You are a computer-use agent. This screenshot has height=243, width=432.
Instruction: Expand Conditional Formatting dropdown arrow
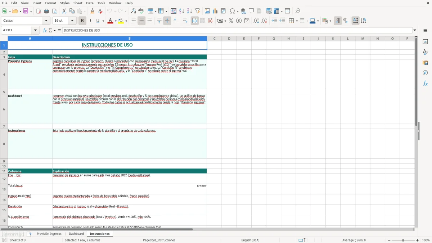[330, 21]
